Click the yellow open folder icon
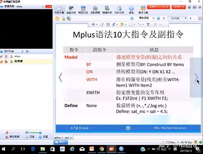203x154 pixels. tap(57, 19)
